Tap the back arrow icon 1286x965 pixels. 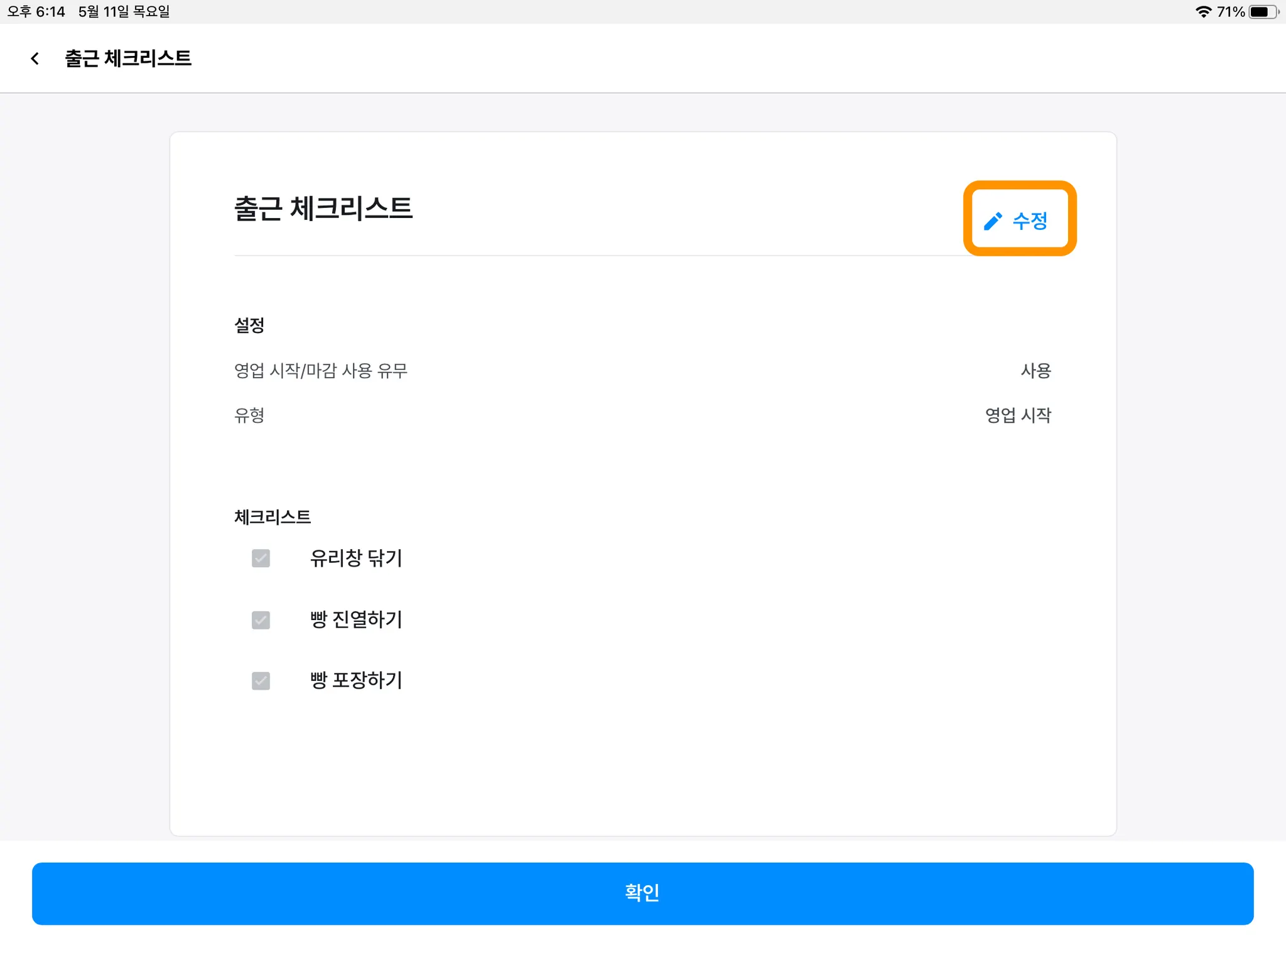click(x=35, y=58)
